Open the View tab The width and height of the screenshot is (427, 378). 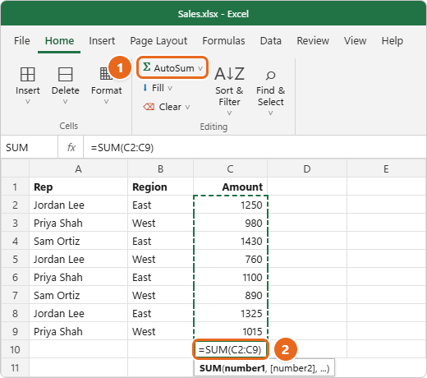click(x=355, y=41)
